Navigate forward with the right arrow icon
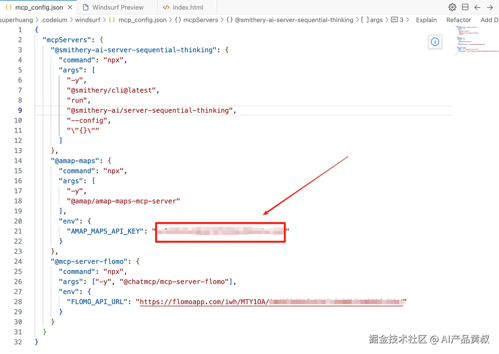The height and width of the screenshot is (354, 499). point(490,7)
